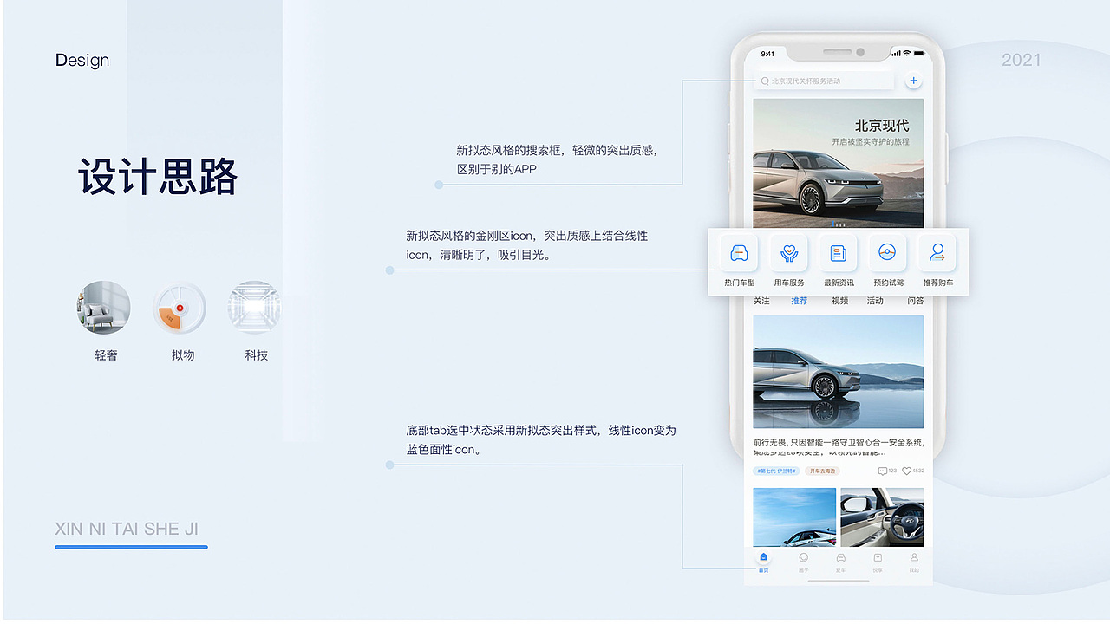Click the Design label at top left

pos(82,60)
